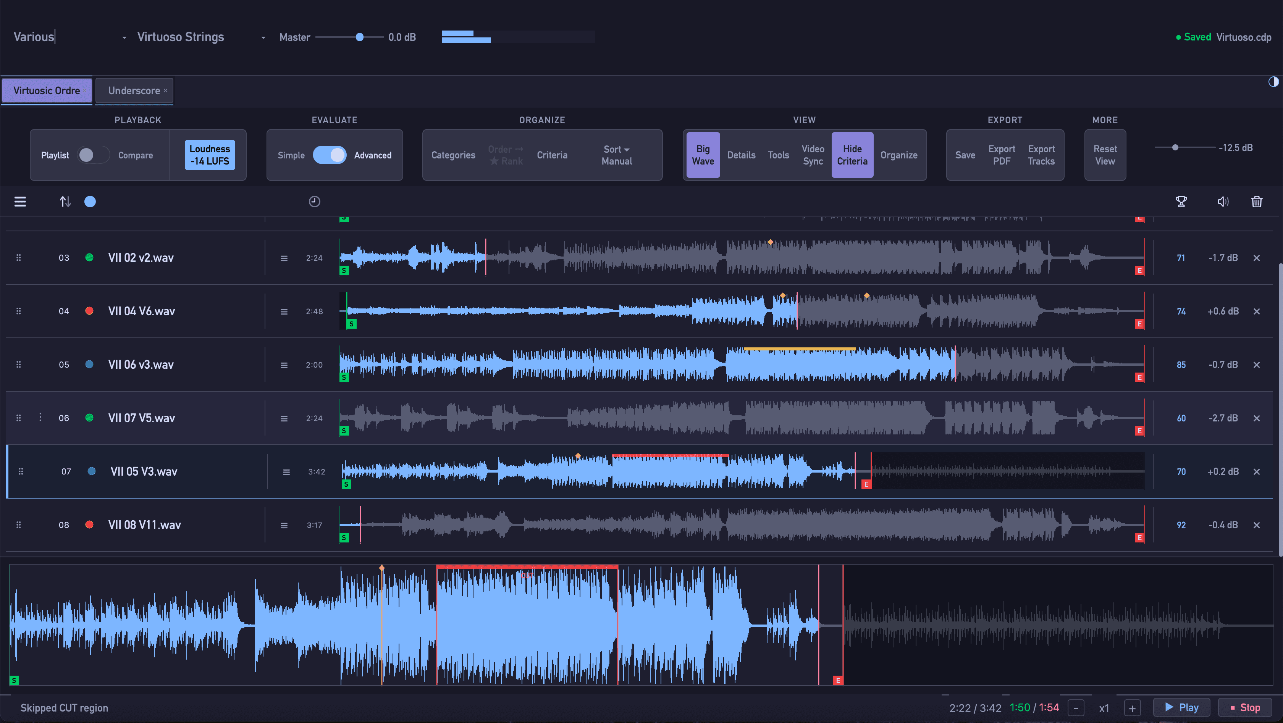Open the vertical dots menu on VII 07 V5.wav
This screenshot has width=1283, height=723.
click(x=40, y=417)
